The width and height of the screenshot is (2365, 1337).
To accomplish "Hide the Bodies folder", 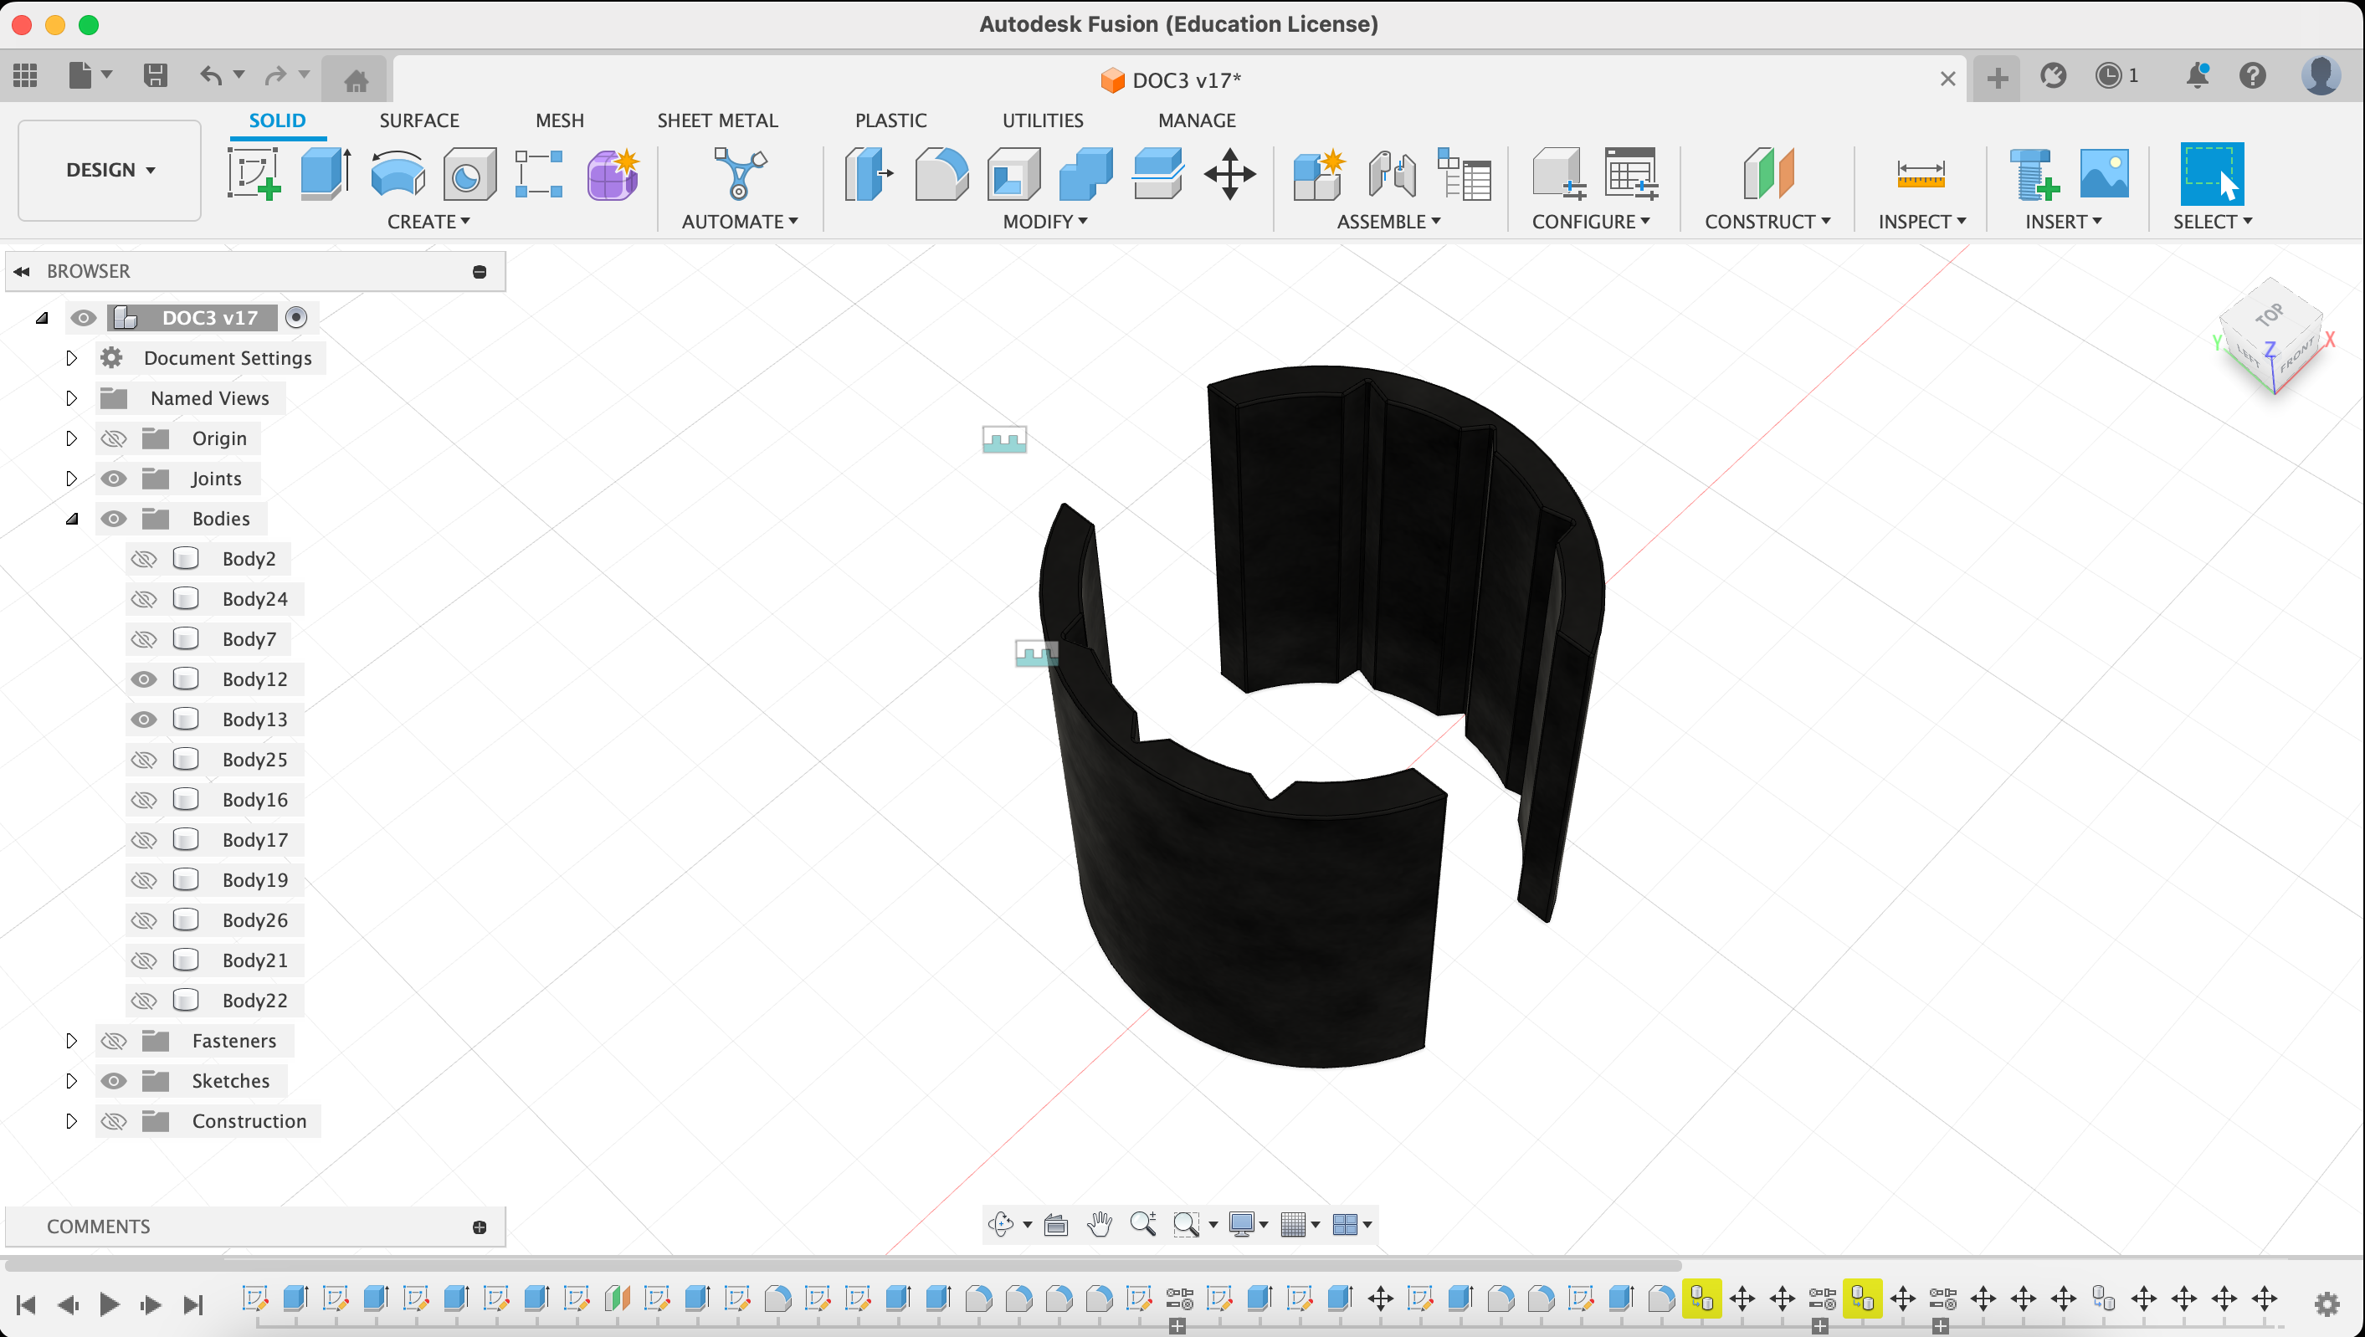I will [114, 519].
